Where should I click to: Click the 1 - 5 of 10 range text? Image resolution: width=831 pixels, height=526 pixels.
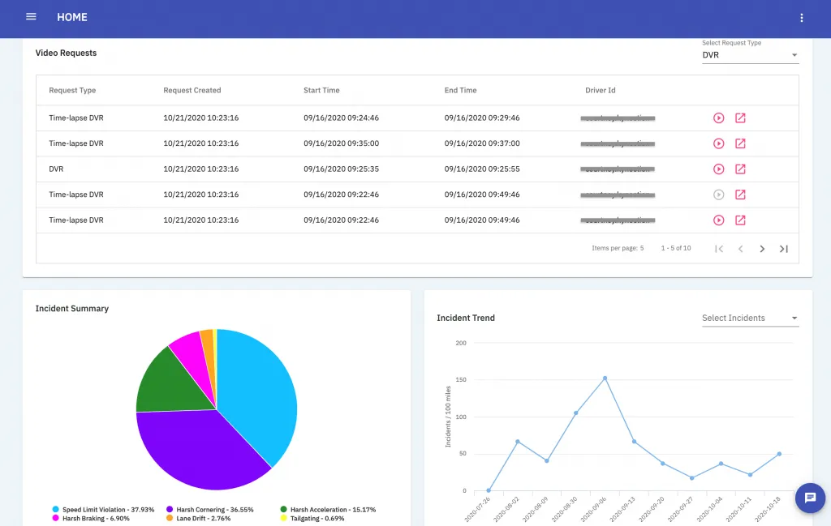pyautogui.click(x=676, y=248)
